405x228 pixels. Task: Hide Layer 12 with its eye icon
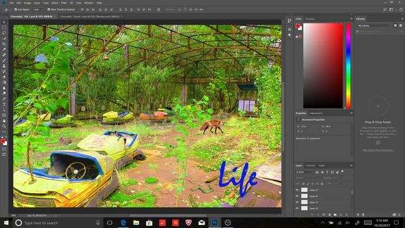[297, 202]
